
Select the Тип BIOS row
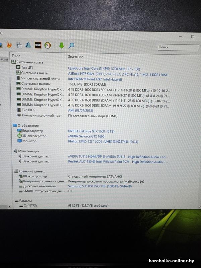click(26, 110)
